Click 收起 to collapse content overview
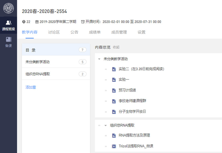 116,47
